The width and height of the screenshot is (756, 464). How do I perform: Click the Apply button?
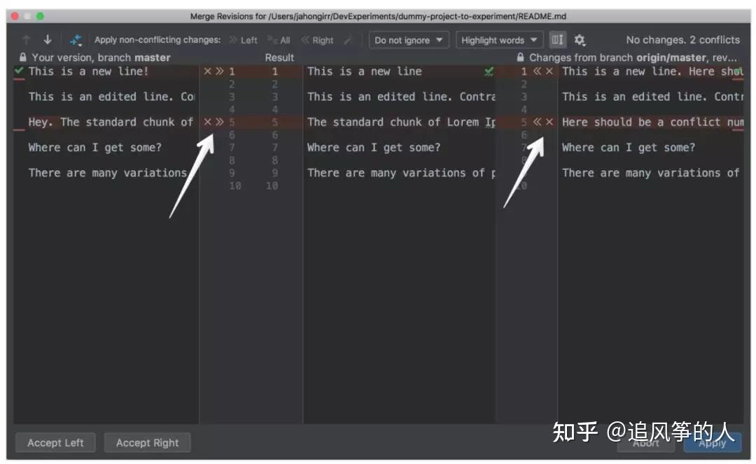[713, 442]
